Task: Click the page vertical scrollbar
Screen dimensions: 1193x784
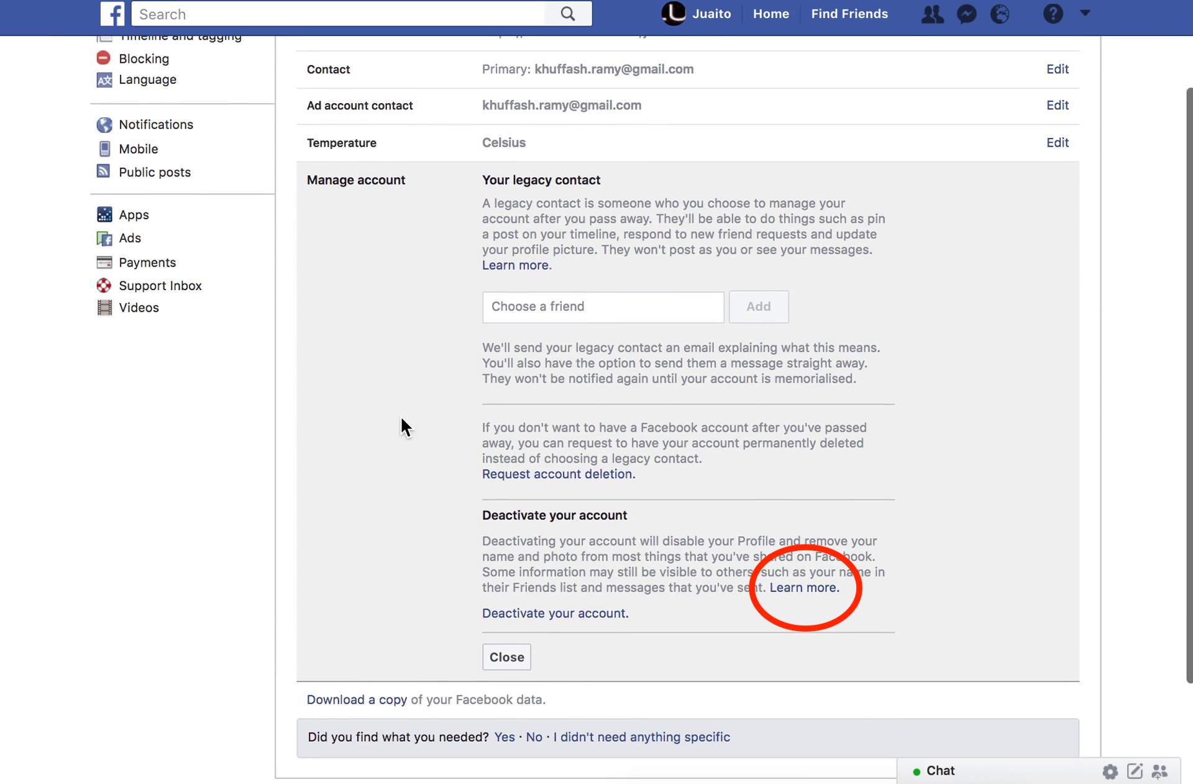Action: pyautogui.click(x=1189, y=385)
